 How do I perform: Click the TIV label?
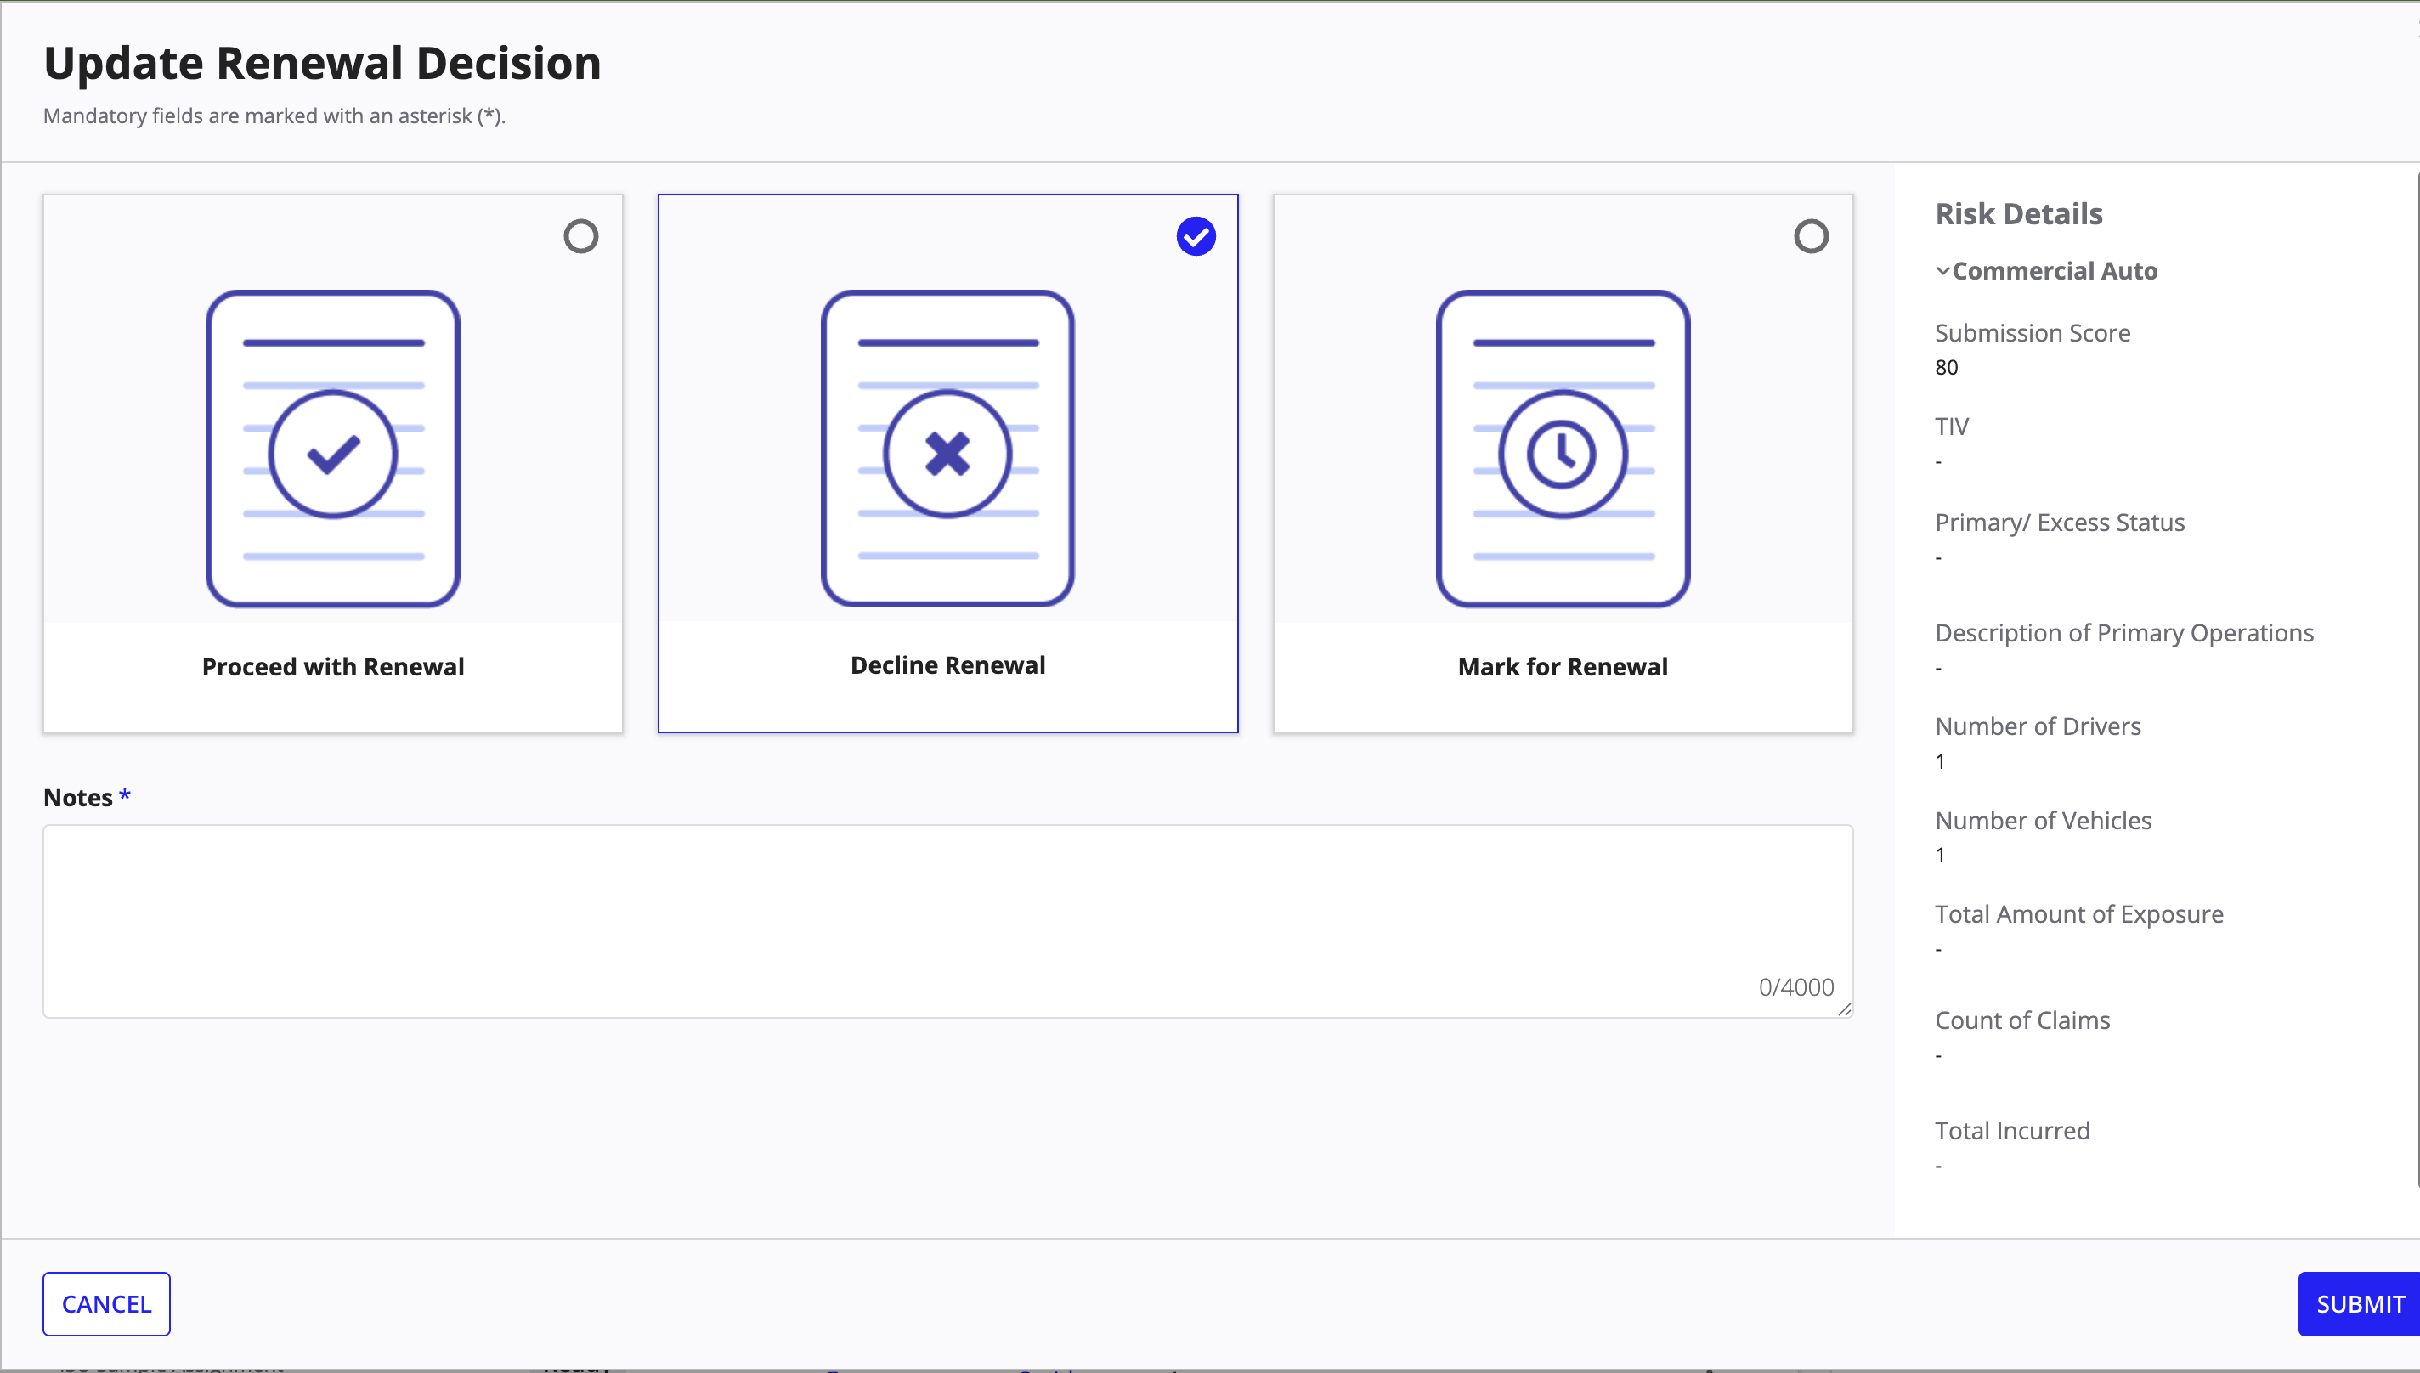point(1951,427)
